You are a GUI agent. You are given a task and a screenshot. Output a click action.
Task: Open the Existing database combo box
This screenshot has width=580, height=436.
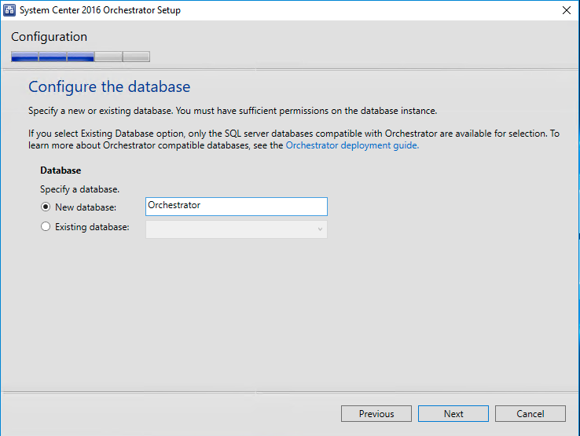coord(236,229)
